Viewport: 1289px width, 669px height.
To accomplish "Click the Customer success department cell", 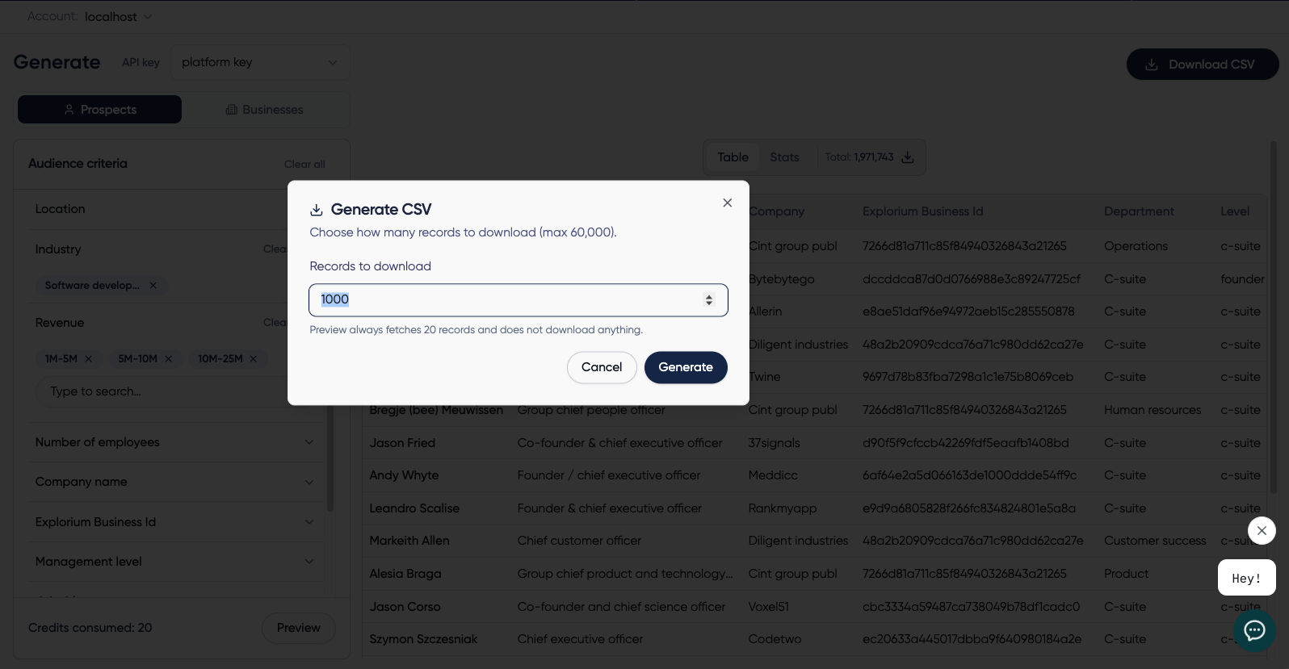I will [x=1155, y=541].
